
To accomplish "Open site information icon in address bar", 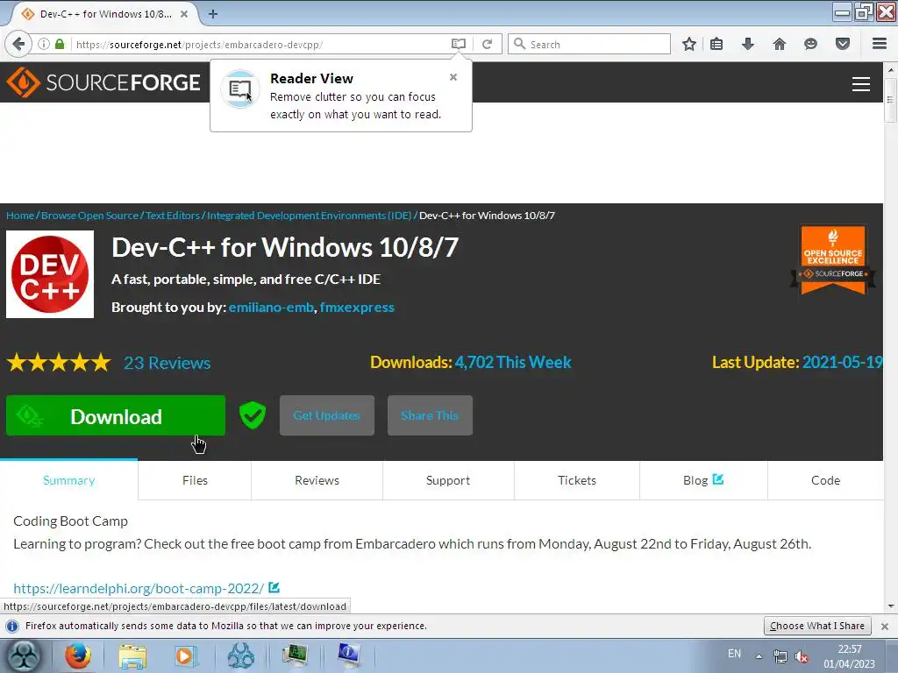I will (x=44, y=44).
